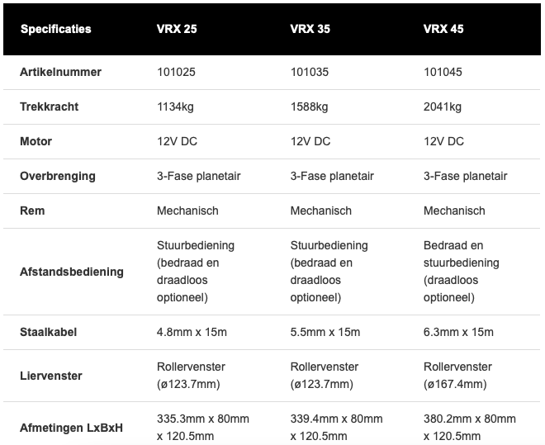545x445 pixels.
Task: Click the VRX 35 column header
Action: click(x=310, y=30)
